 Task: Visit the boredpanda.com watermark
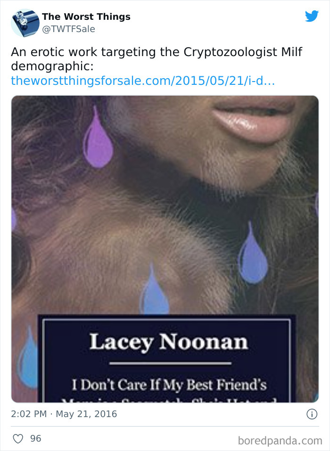click(x=280, y=441)
